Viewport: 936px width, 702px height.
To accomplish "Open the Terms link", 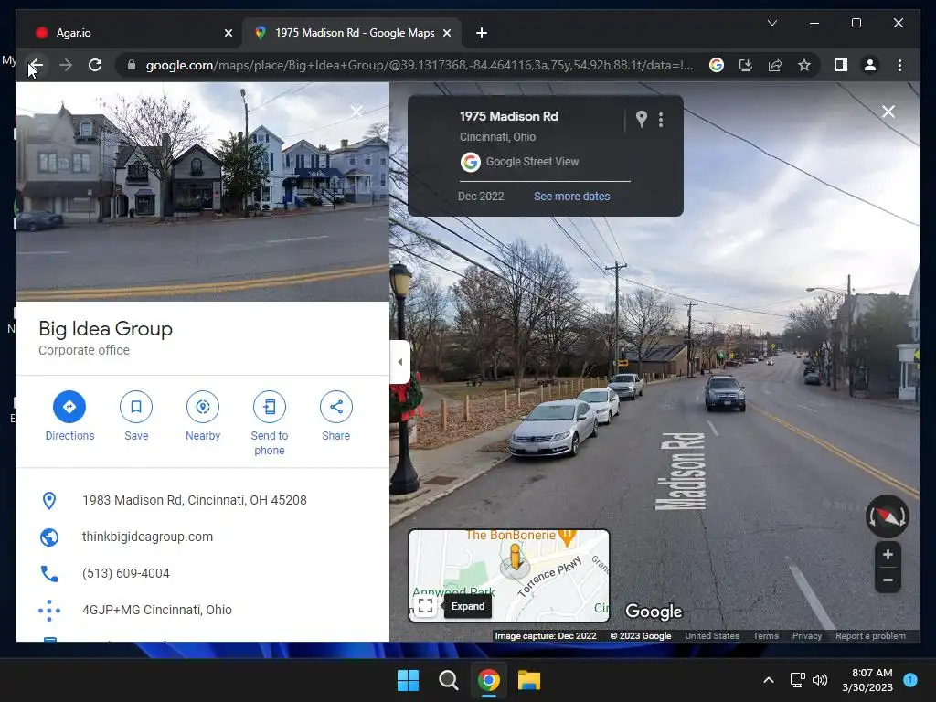I will [x=765, y=636].
